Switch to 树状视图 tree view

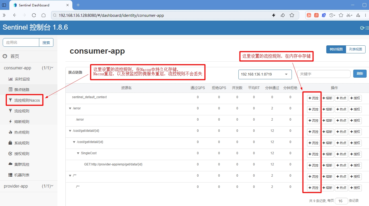pos(336,49)
